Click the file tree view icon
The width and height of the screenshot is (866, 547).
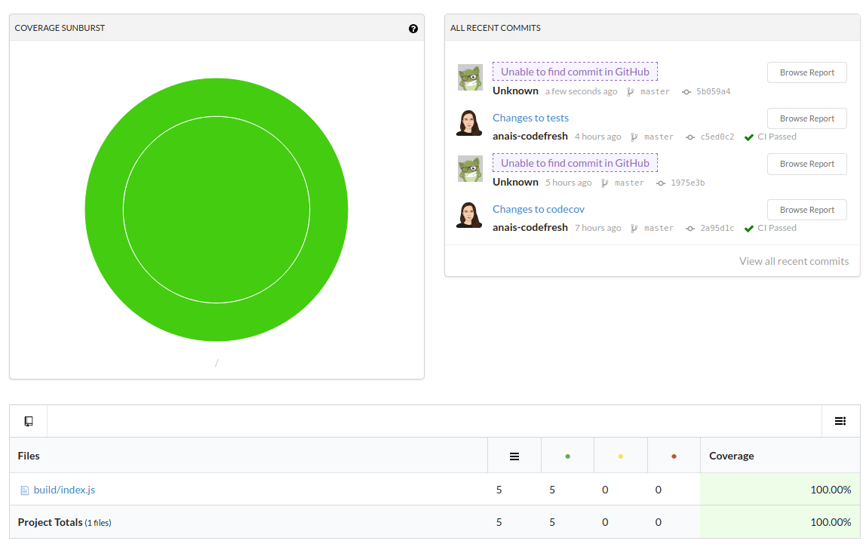(x=29, y=421)
